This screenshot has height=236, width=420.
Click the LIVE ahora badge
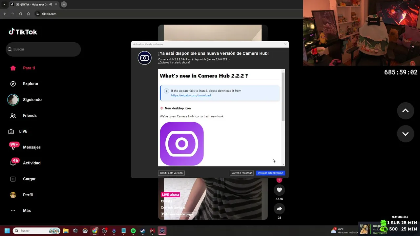170,195
